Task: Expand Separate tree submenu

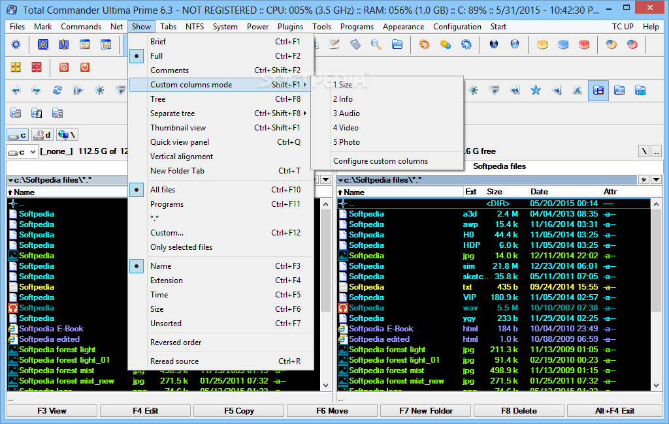Action: pyautogui.click(x=221, y=114)
